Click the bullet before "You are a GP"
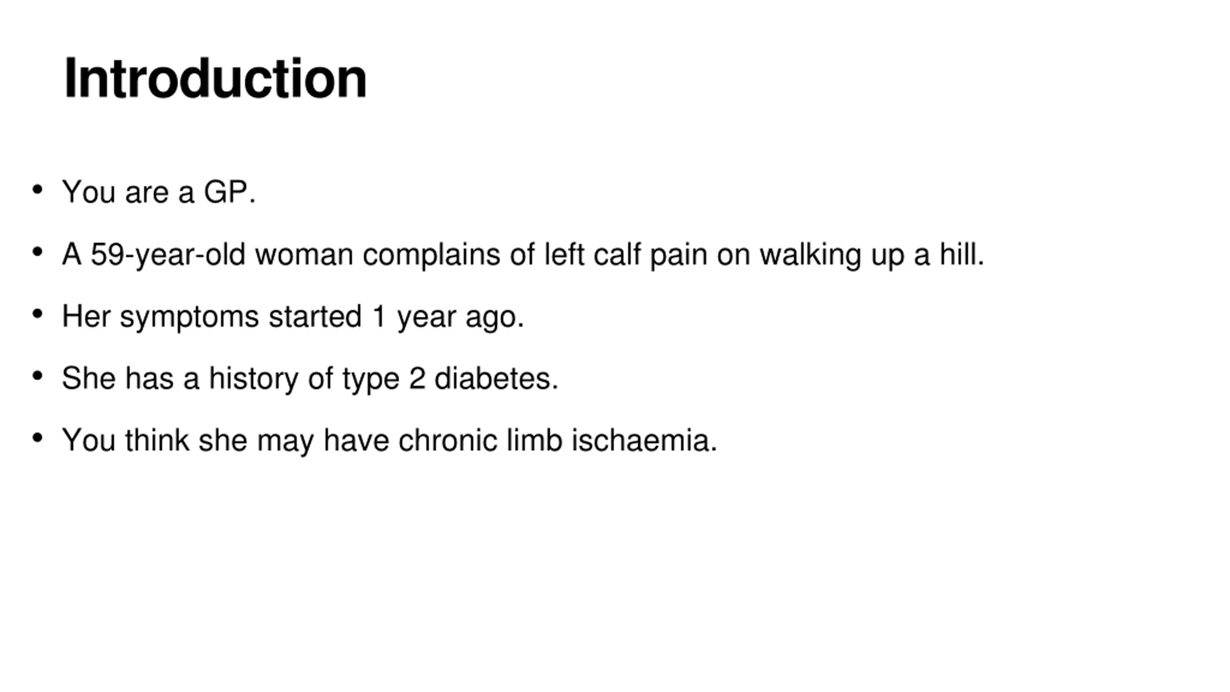The image size is (1230, 692). [37, 190]
